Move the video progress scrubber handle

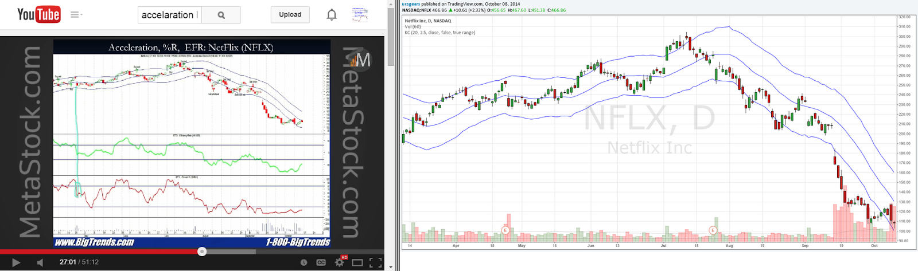click(x=202, y=252)
